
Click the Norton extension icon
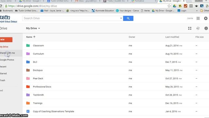tap(180, 6)
